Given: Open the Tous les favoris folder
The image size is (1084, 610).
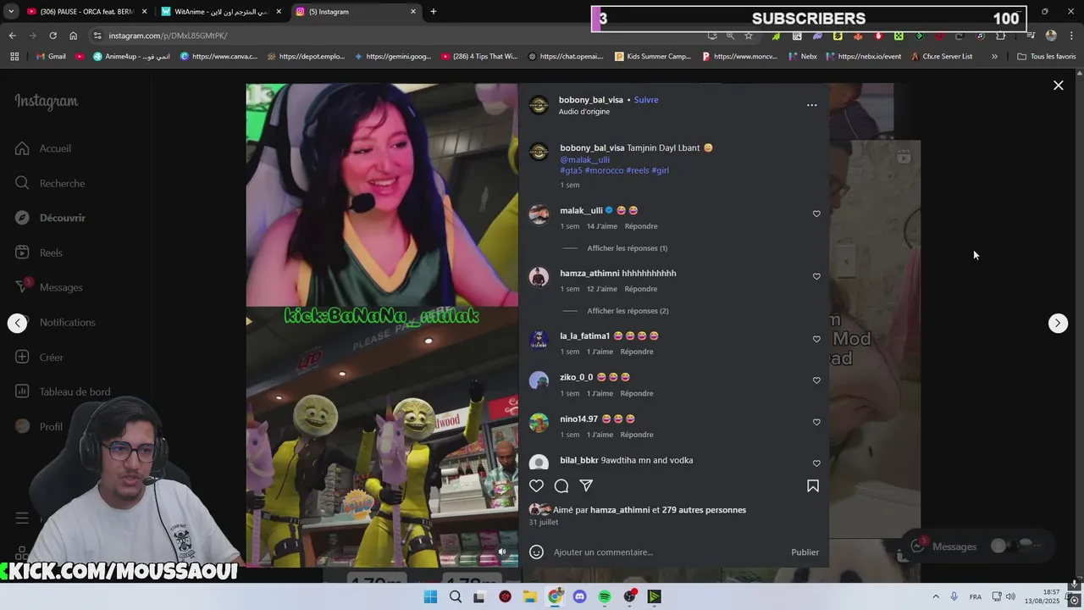Looking at the screenshot, I should (x=1046, y=57).
